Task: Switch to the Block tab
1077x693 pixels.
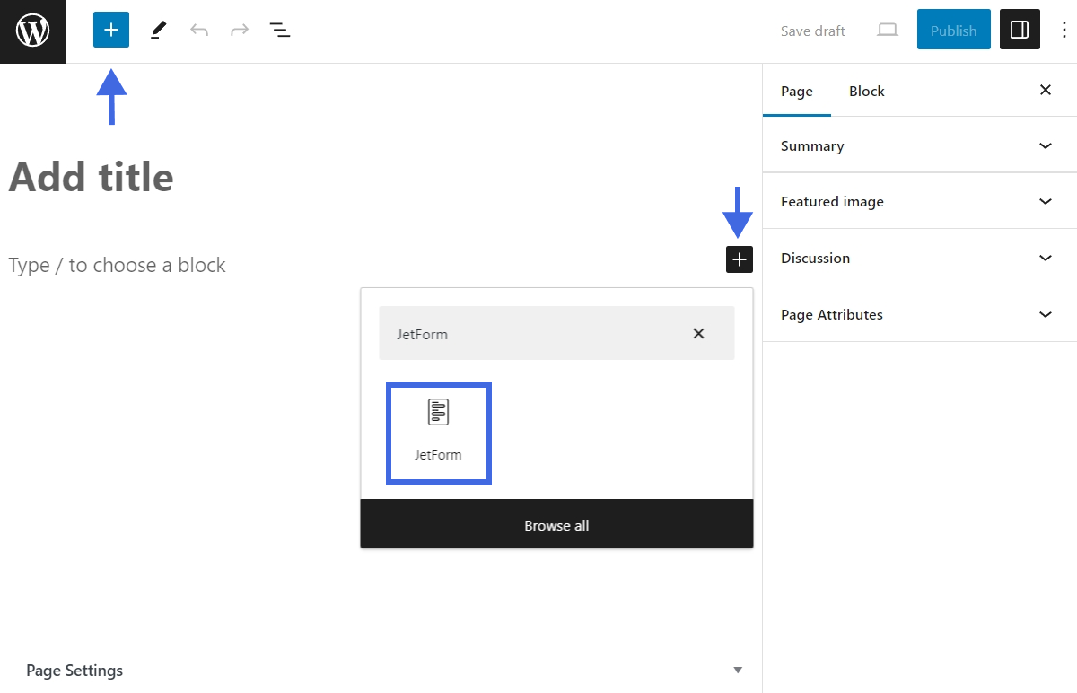Action: 866,91
